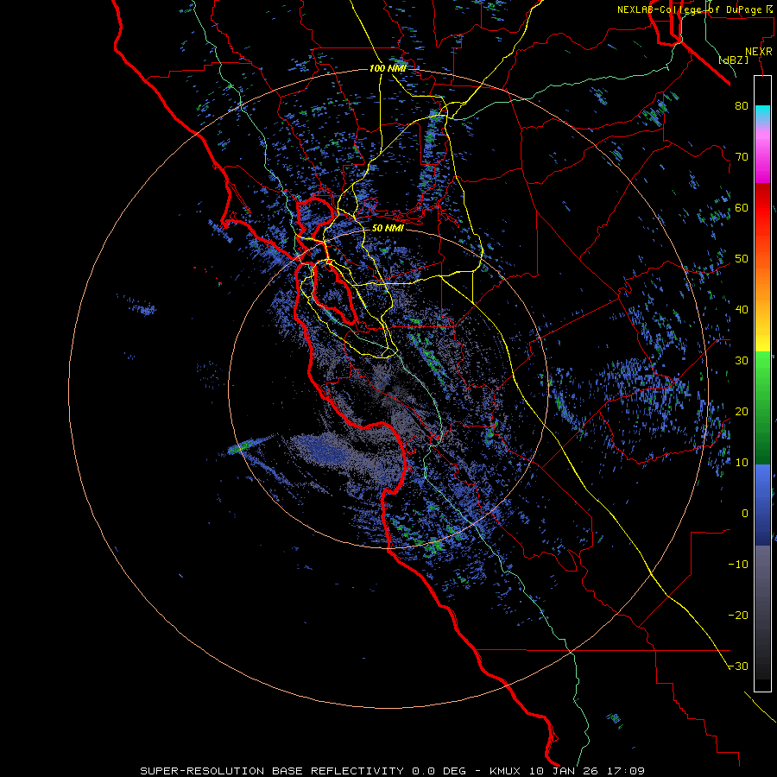Click the '50 NMI' range ring label
Viewport: 777px width, 777px height.
pyautogui.click(x=388, y=229)
